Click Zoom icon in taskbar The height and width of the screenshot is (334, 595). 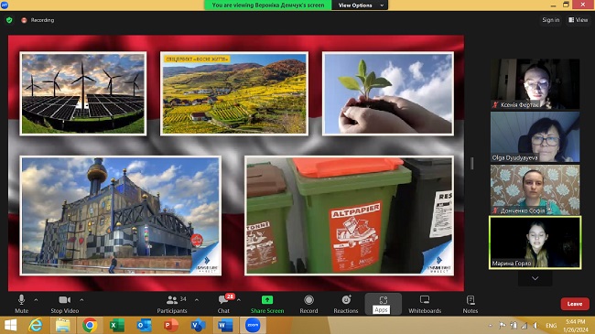click(253, 325)
